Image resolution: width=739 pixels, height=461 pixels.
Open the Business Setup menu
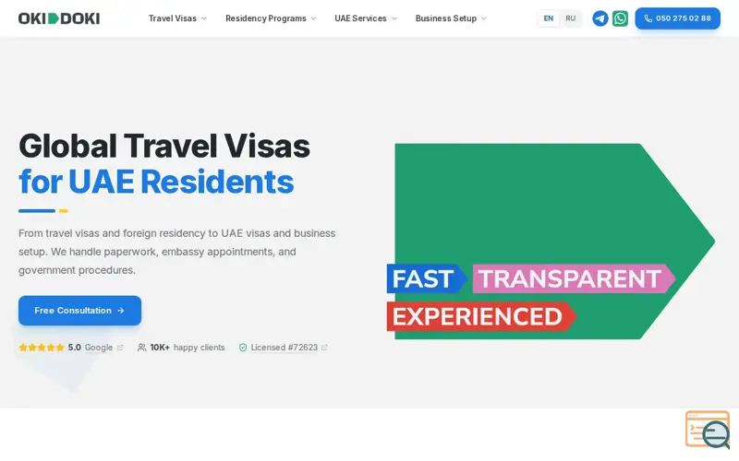point(451,18)
